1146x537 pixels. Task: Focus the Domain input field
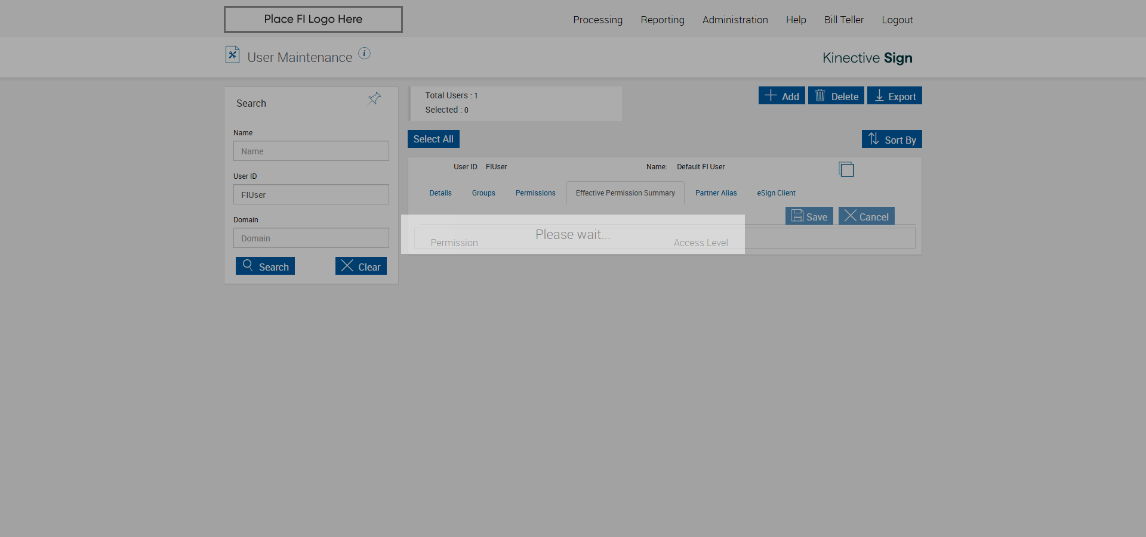pos(311,238)
